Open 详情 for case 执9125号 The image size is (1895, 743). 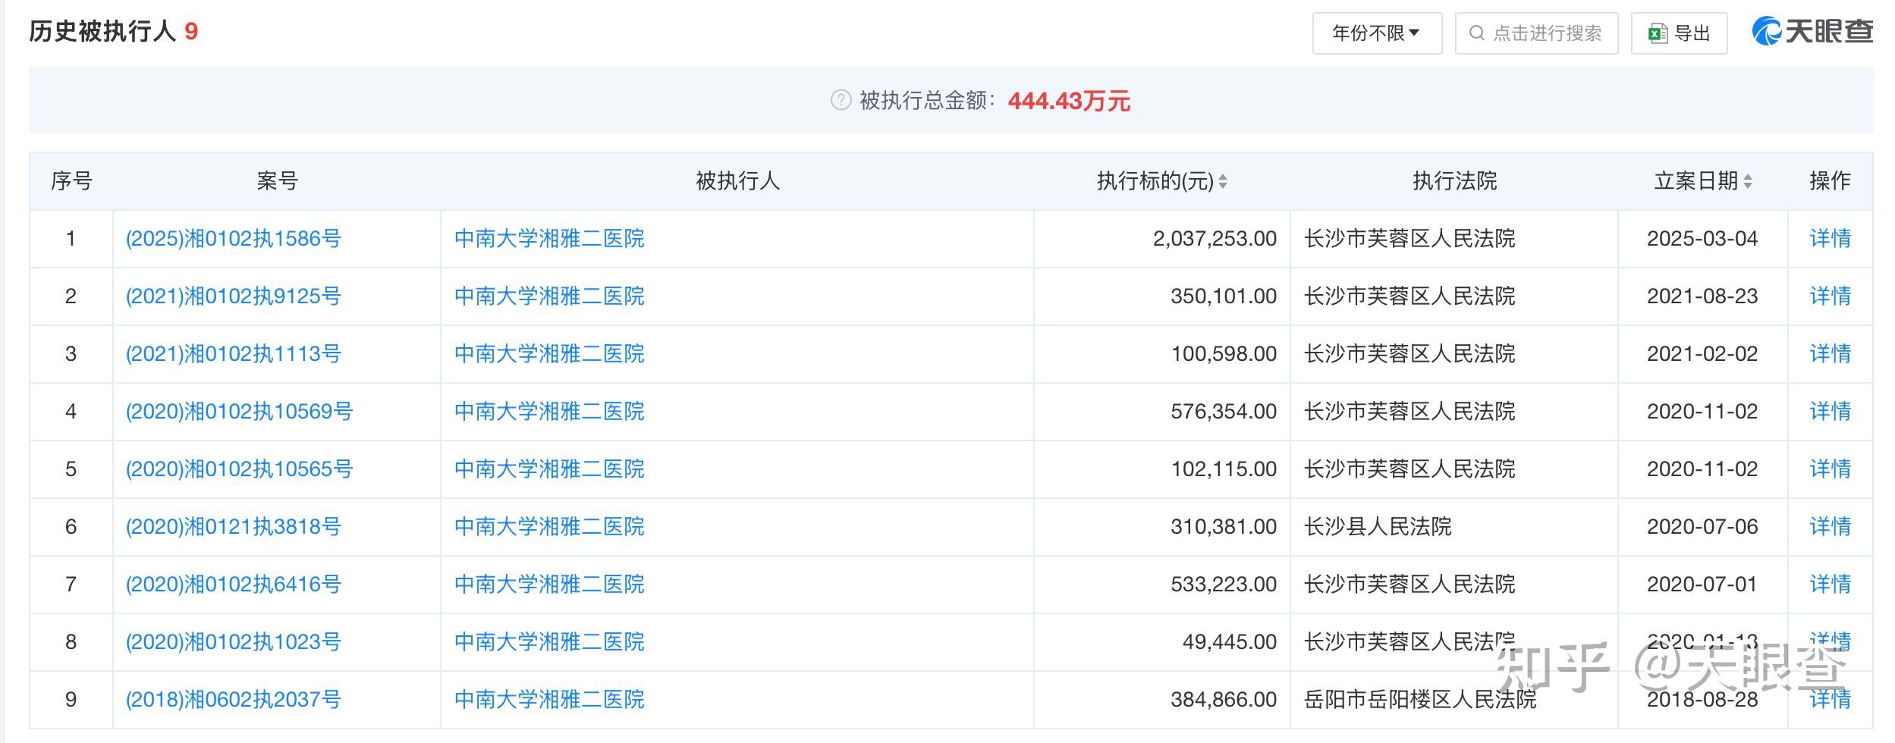point(1830,296)
